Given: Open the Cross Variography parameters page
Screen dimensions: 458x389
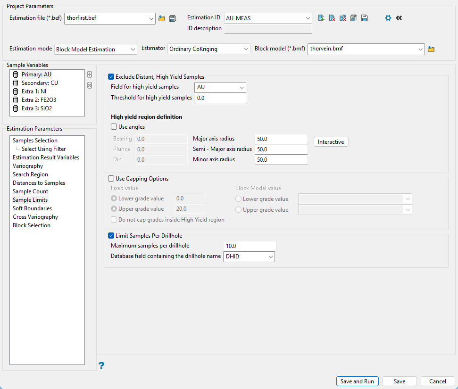Looking at the screenshot, I should click(35, 217).
